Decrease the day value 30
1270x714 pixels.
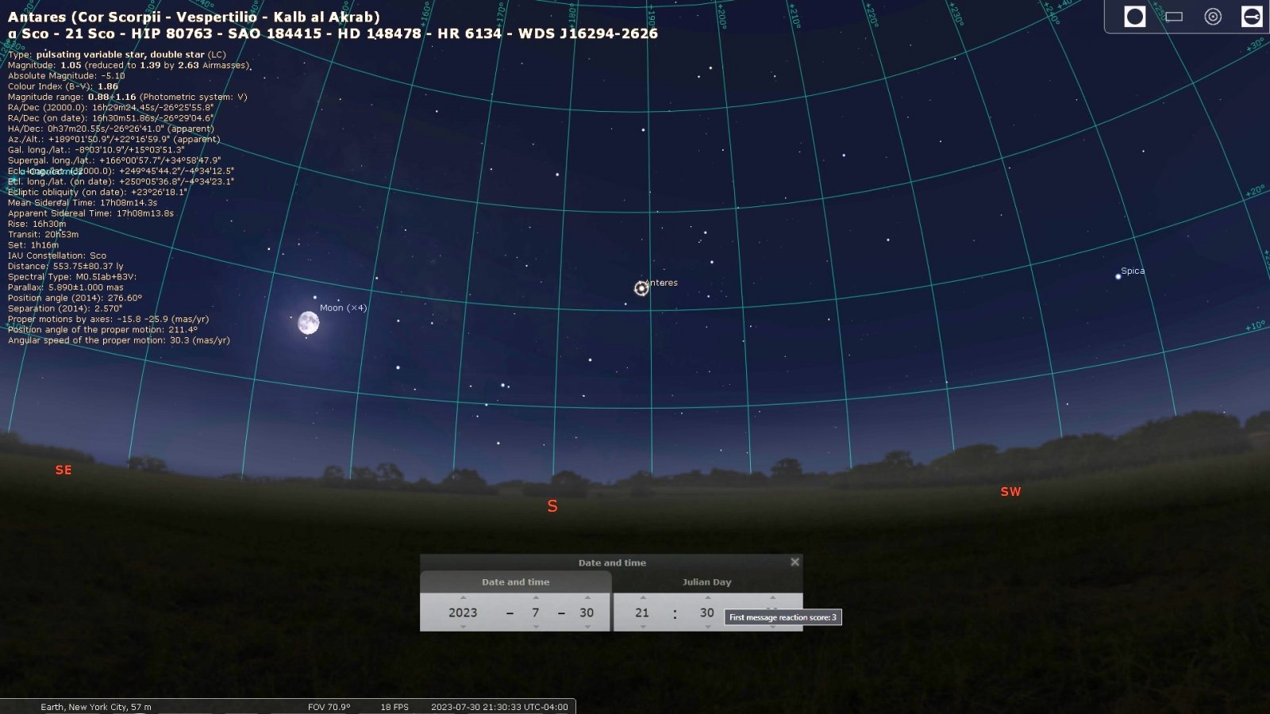587,627
